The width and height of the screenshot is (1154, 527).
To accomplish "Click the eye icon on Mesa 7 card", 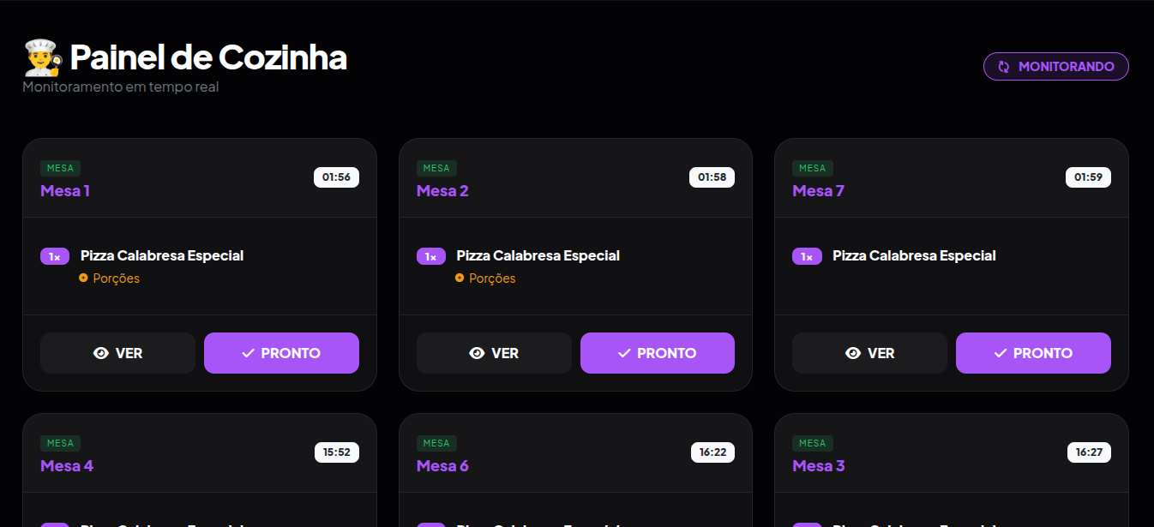I will [x=853, y=353].
